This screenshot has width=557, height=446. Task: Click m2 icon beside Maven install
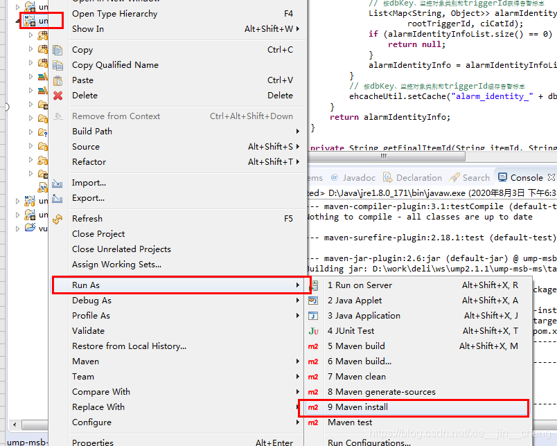[x=313, y=408]
